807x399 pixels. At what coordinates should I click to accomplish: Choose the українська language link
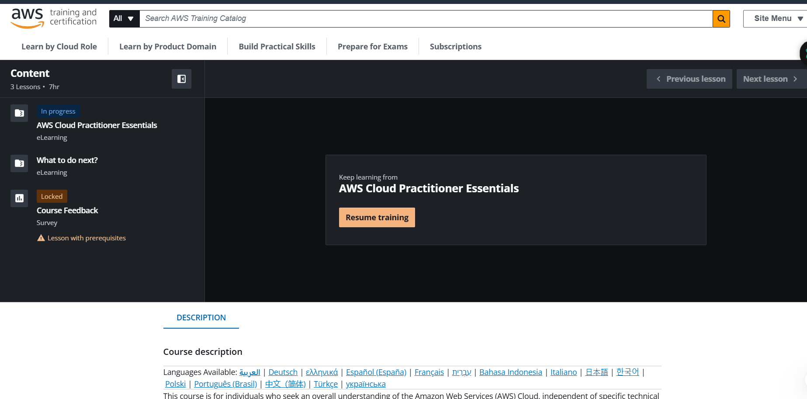(x=366, y=384)
